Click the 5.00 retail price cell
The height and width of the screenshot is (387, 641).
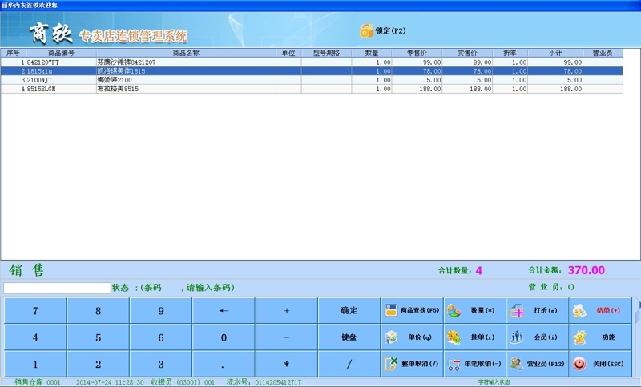(417, 80)
